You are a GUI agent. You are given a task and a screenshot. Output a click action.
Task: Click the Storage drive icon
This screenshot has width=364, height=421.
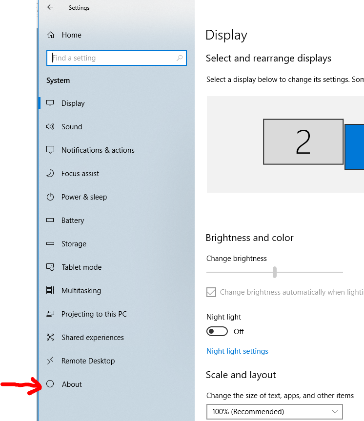50,244
